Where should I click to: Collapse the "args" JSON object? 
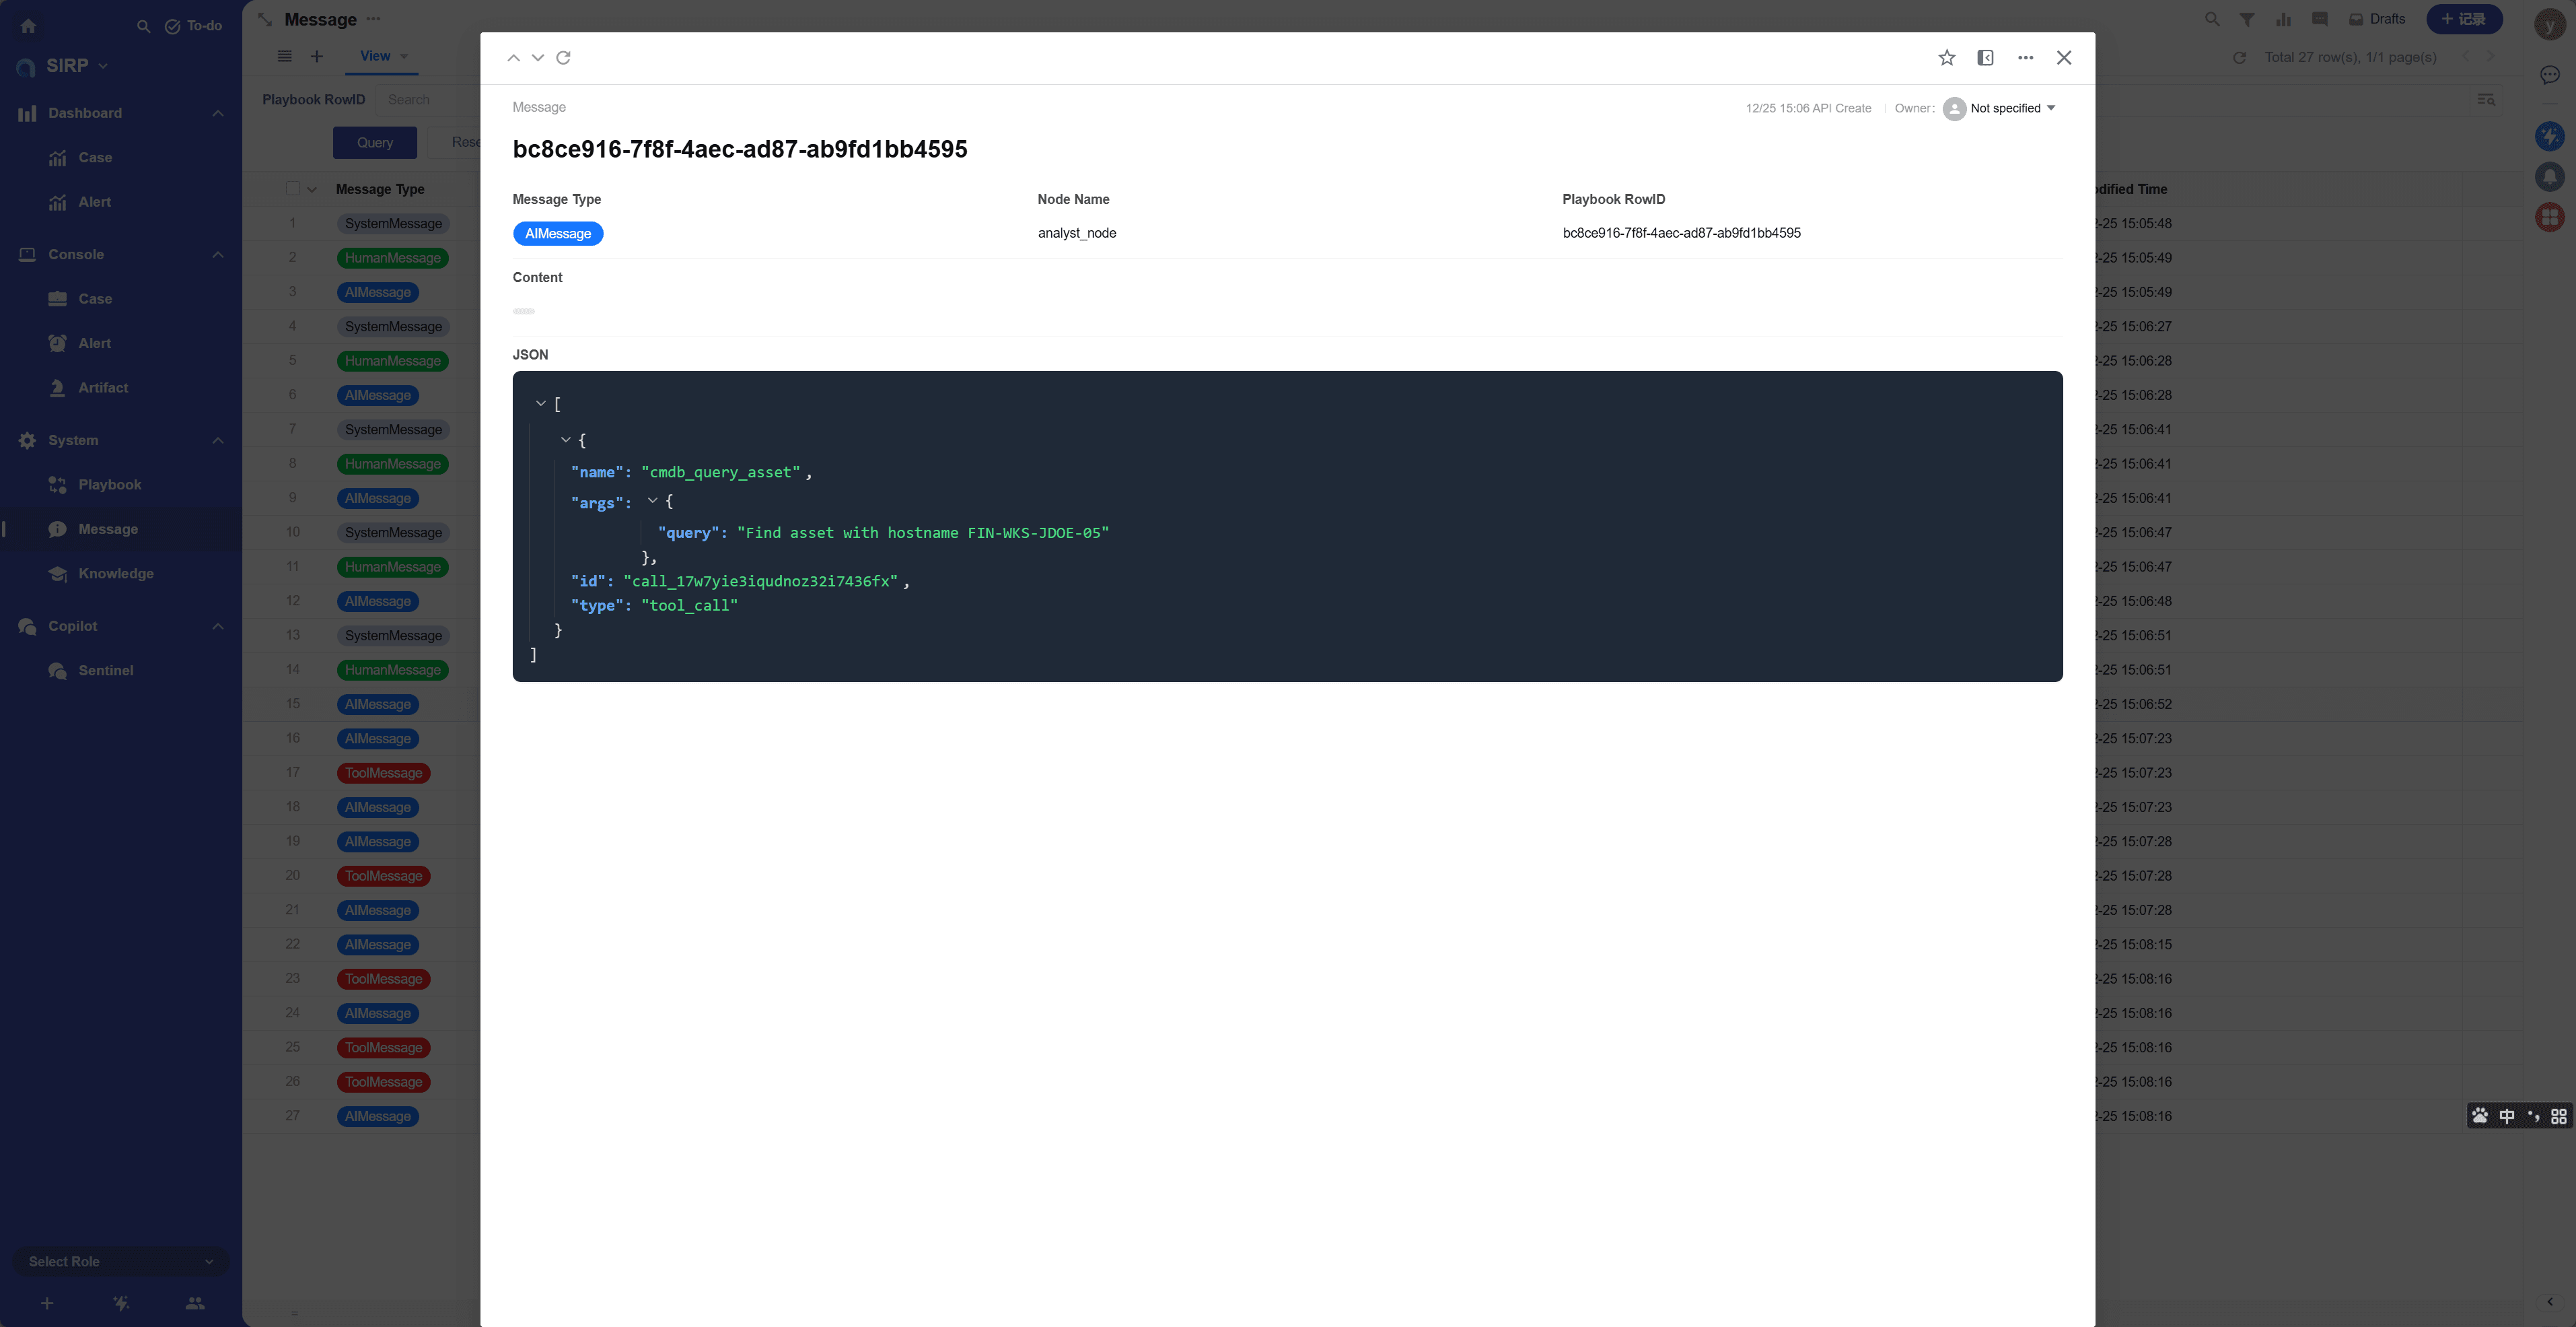[x=652, y=500]
